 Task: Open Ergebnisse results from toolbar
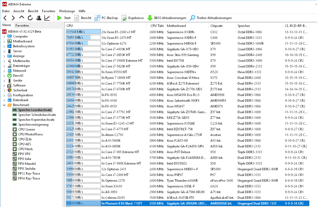[x=133, y=18]
